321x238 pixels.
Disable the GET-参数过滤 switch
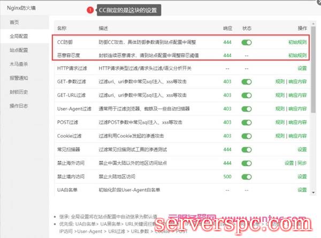[x=246, y=82]
